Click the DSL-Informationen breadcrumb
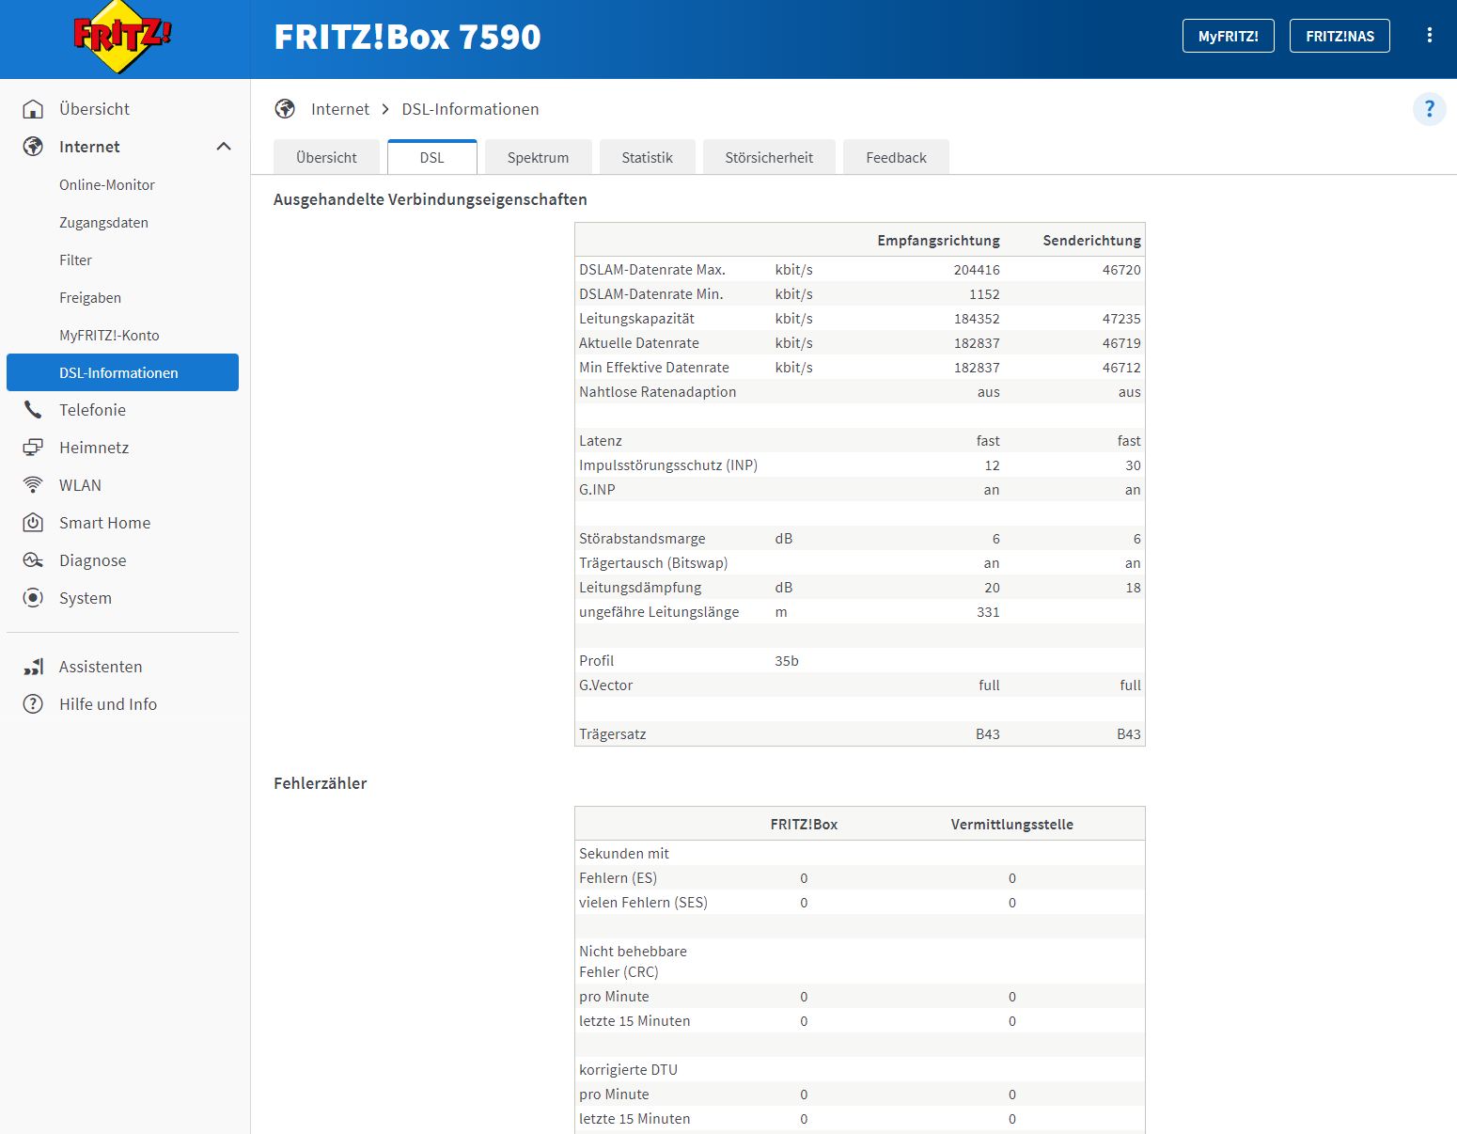The width and height of the screenshot is (1457, 1134). click(x=470, y=109)
